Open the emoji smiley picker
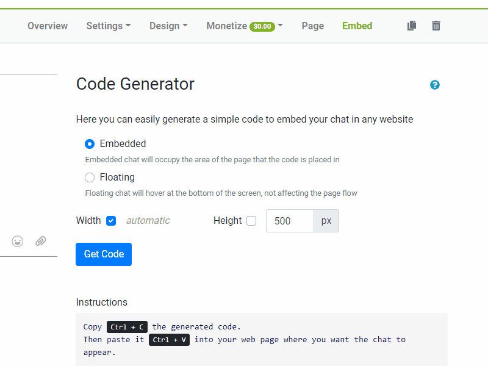The image size is (488, 366). (x=18, y=241)
